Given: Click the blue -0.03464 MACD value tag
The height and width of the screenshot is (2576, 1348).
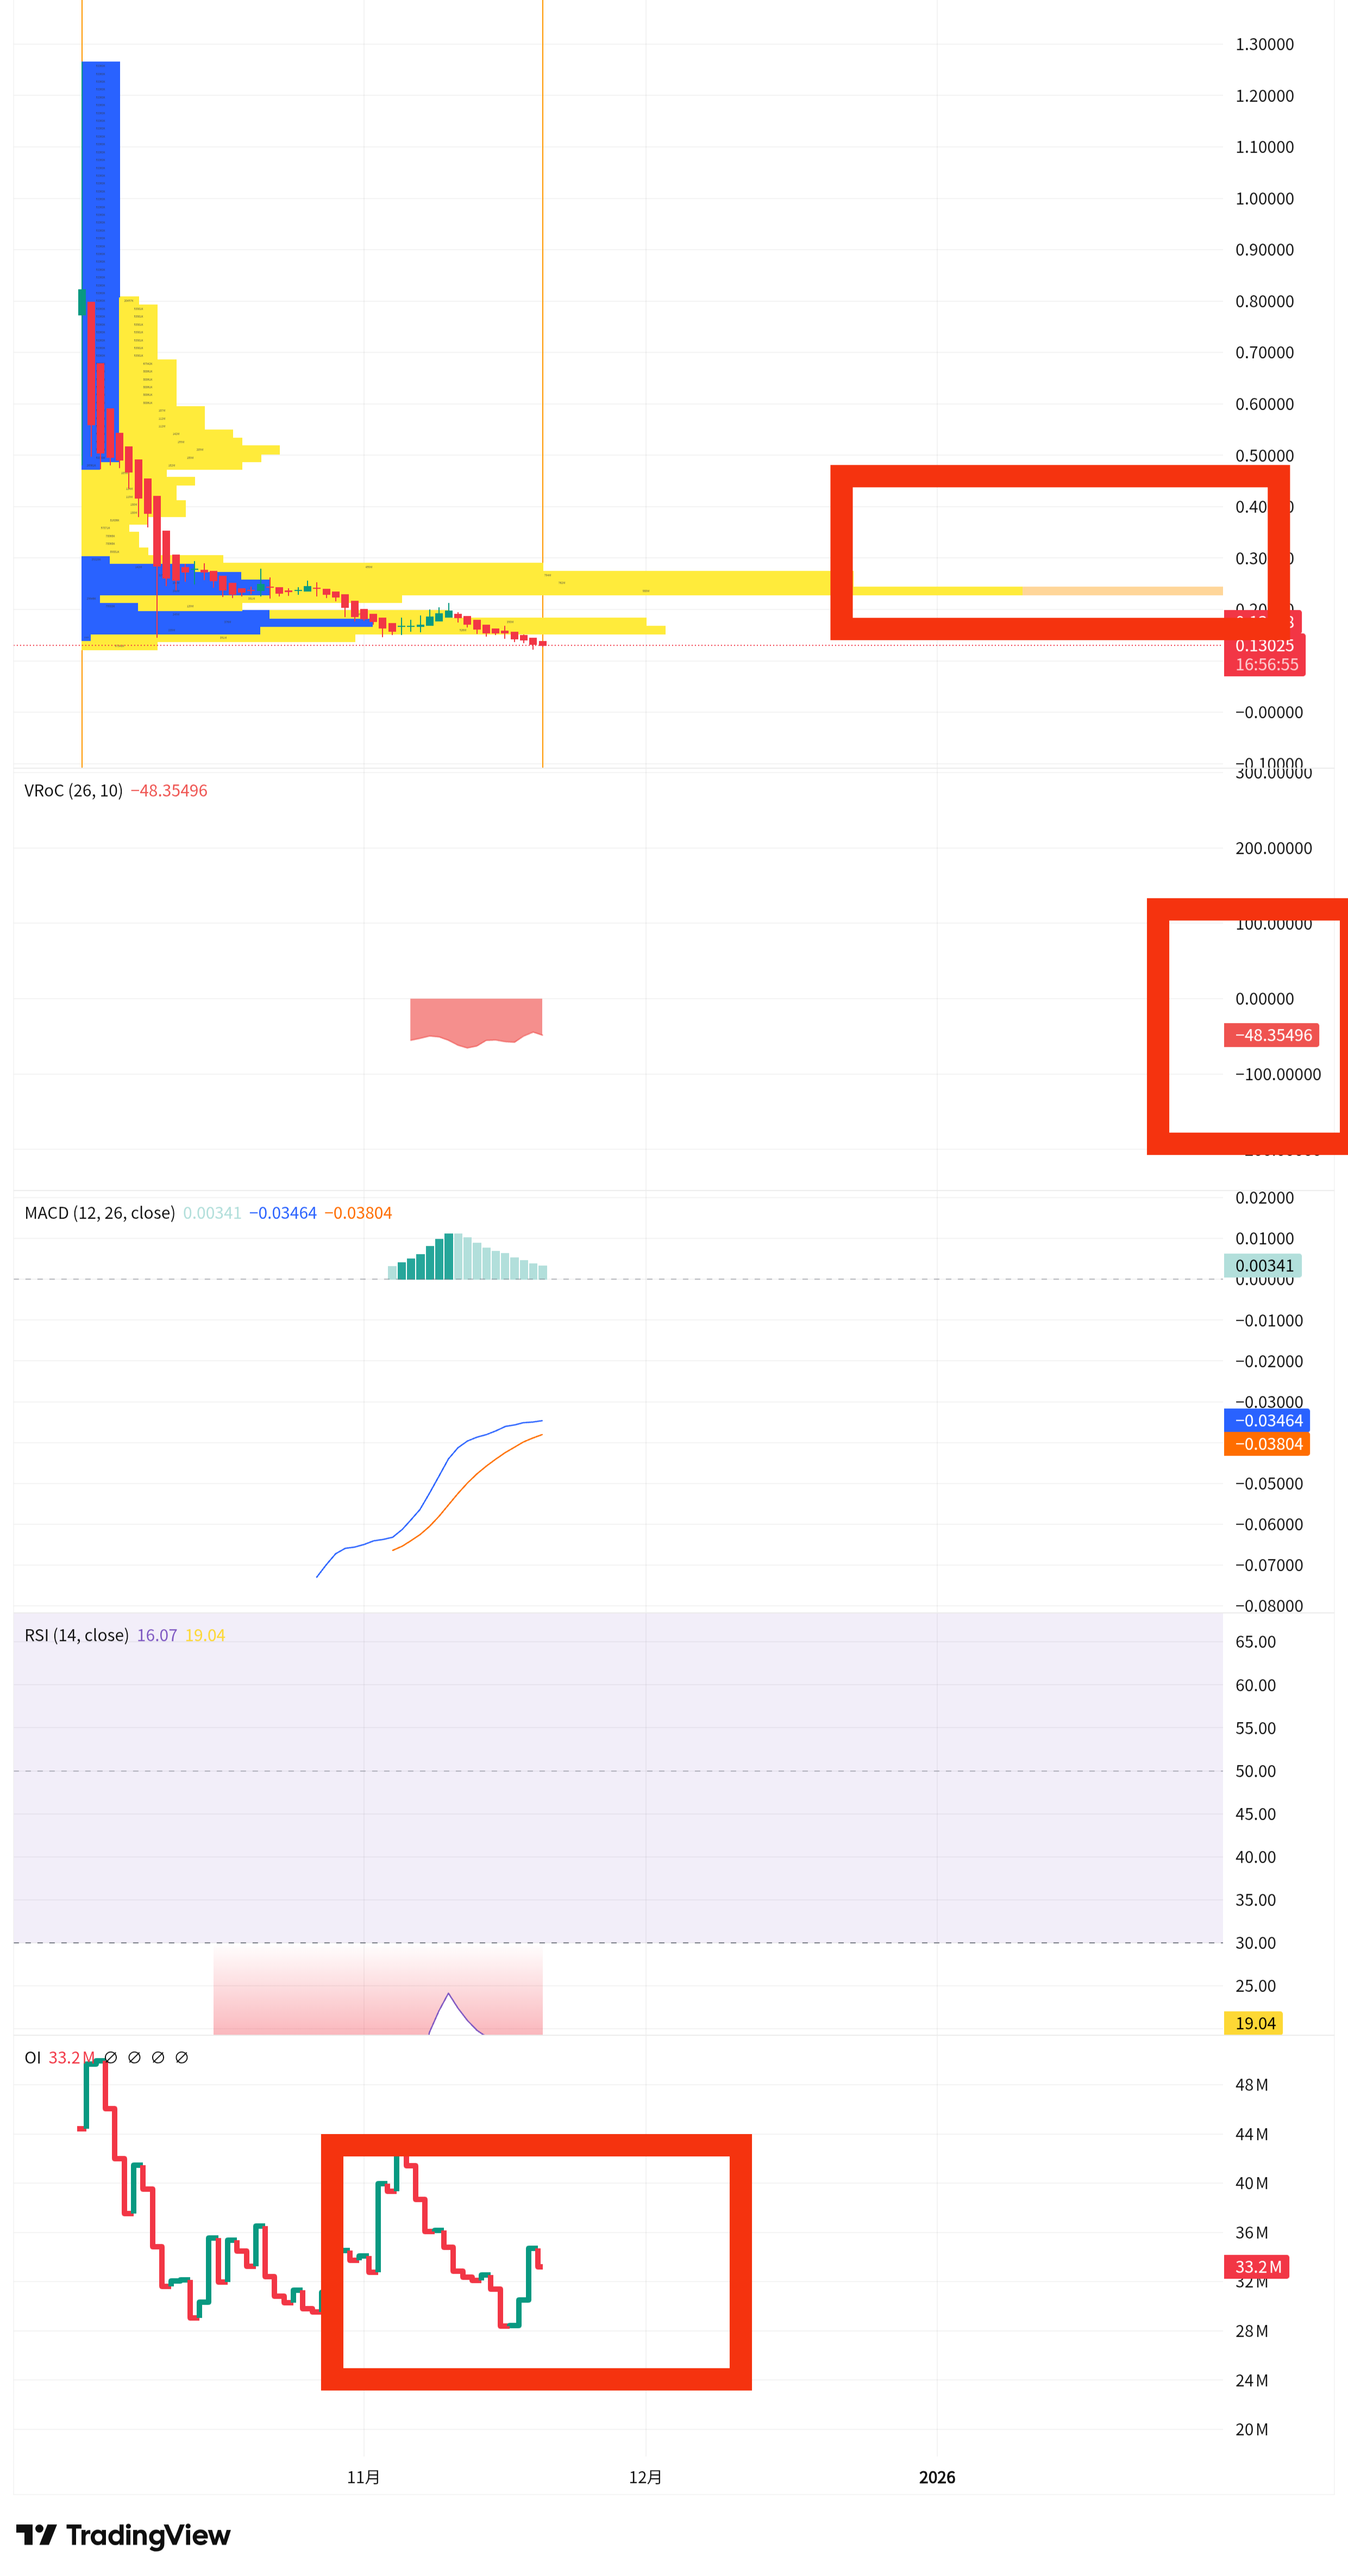Looking at the screenshot, I should [1267, 1420].
